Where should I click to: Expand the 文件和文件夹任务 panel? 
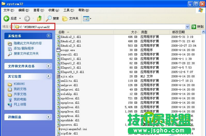click(x=49, y=66)
